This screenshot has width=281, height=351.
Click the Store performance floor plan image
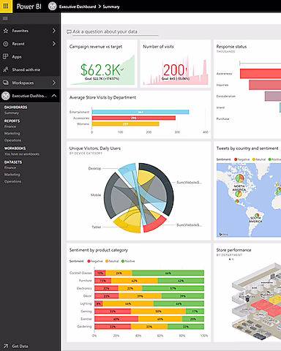click(x=256, y=301)
